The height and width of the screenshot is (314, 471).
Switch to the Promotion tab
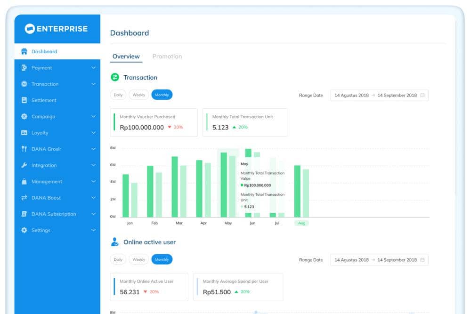click(x=167, y=56)
